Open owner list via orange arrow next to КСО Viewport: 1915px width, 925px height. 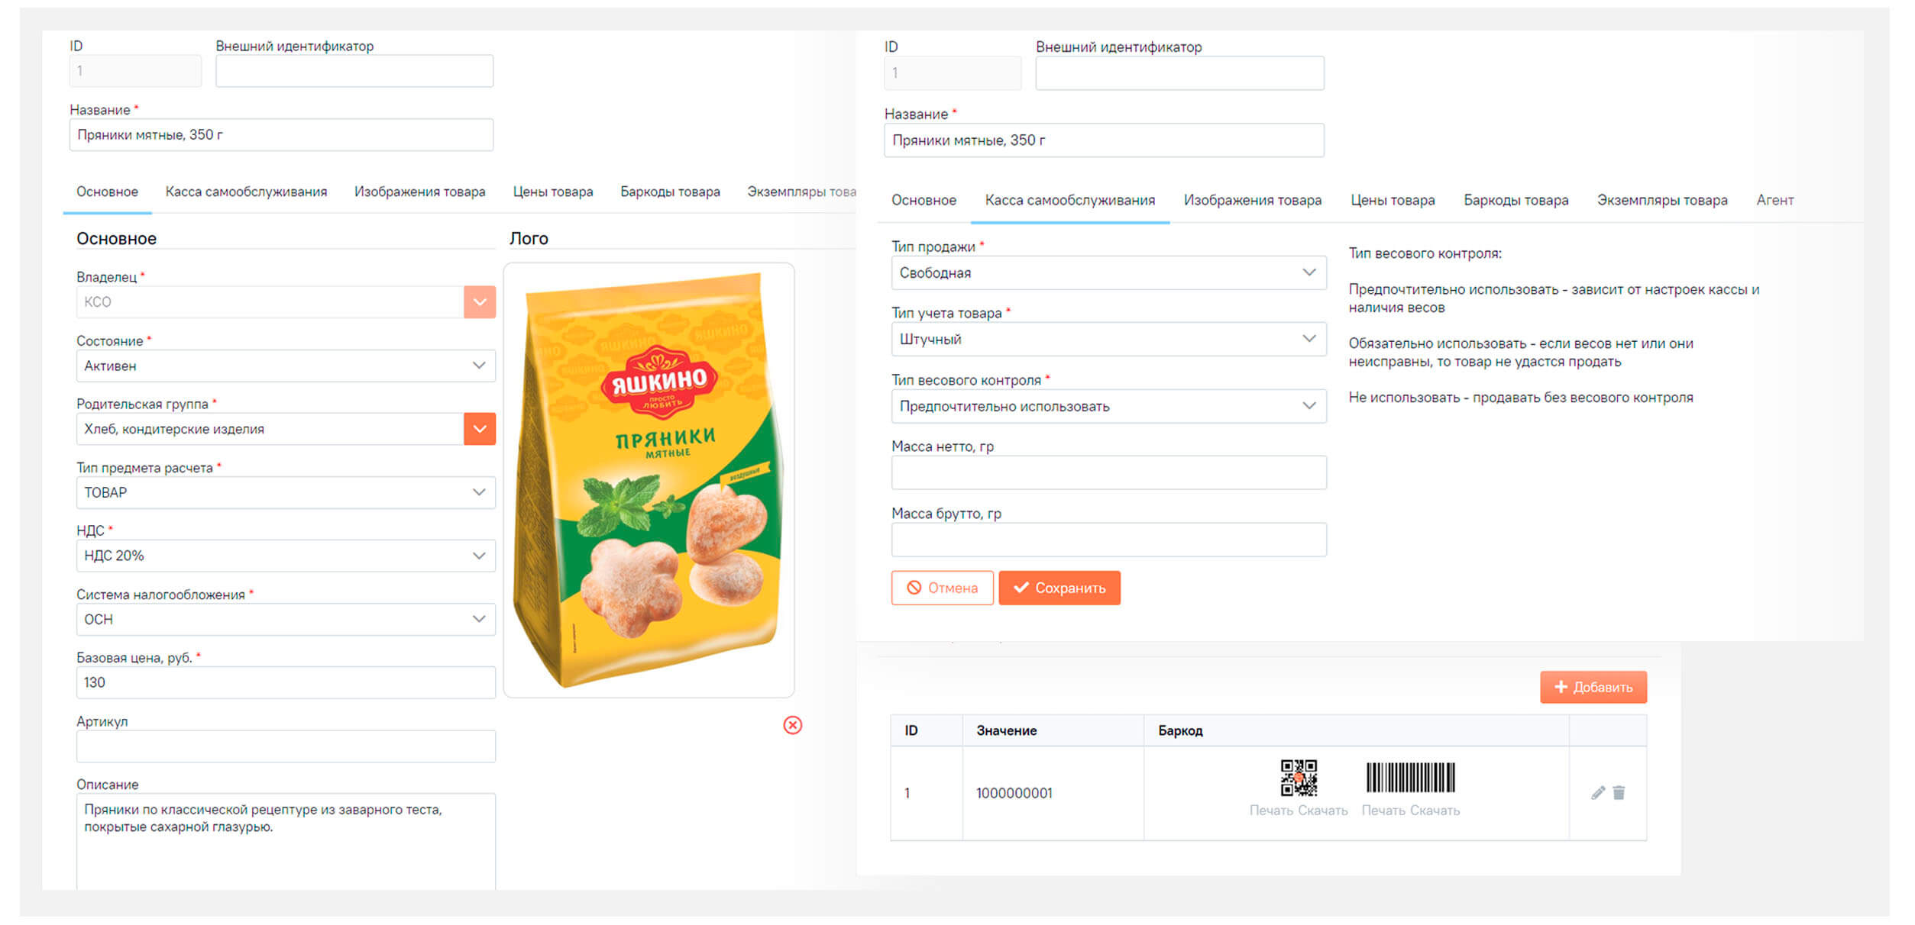480,302
